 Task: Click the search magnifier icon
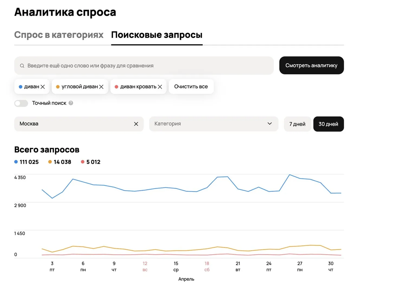tap(22, 66)
